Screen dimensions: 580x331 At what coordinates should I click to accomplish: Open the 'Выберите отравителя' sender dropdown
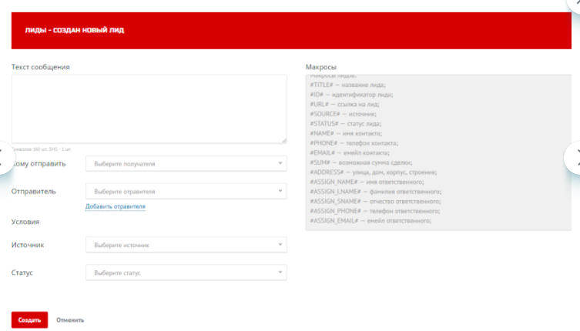point(186,191)
